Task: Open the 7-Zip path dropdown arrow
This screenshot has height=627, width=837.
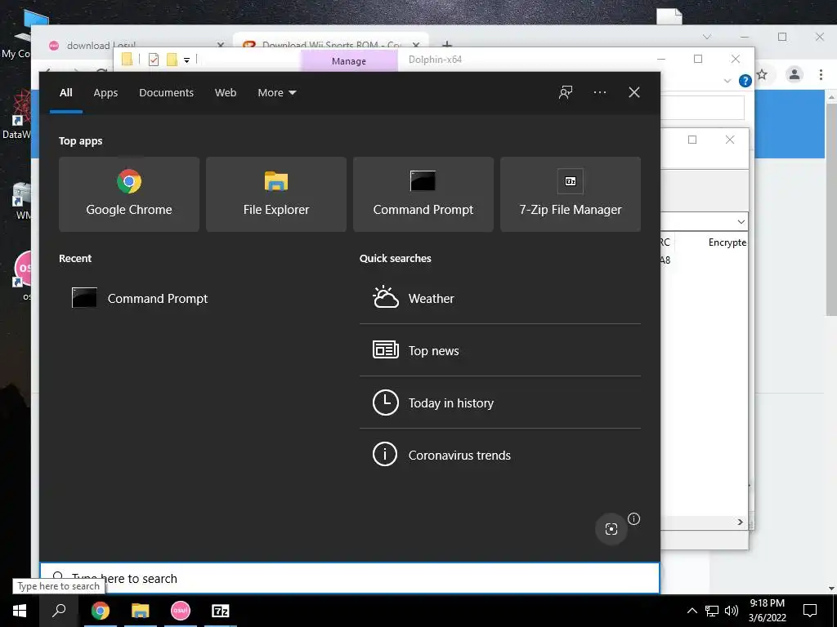Action: 741,222
